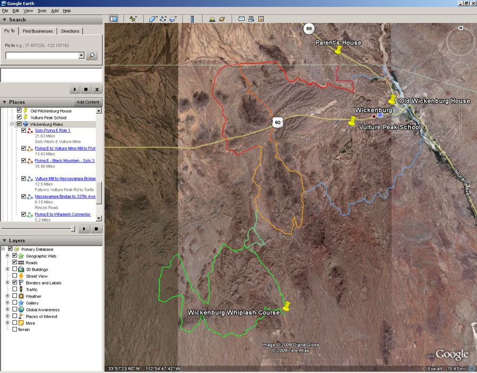Switch to Find Businesses tab
Image resolution: width=477 pixels, height=373 pixels.
pos(38,31)
